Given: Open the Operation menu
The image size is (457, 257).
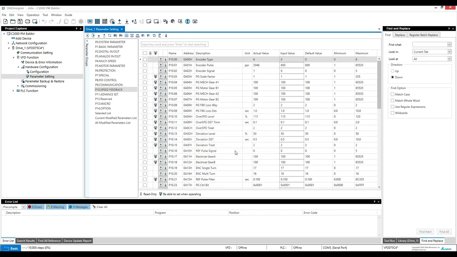Looking at the screenshot, I should point(33,15).
